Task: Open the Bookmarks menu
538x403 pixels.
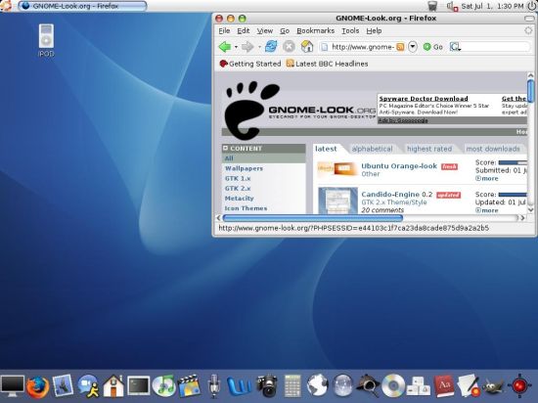Action: (x=315, y=31)
